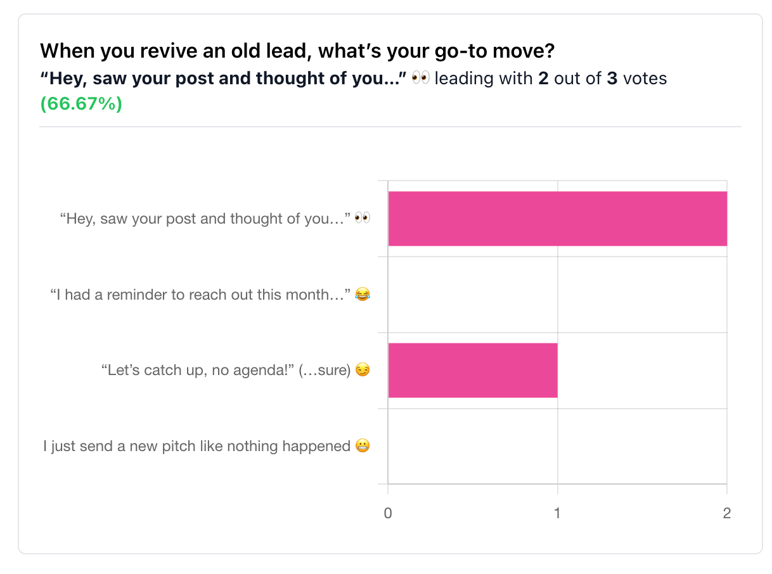Click the 0 tick on the x-axis
This screenshot has height=574, width=772.
tap(388, 513)
